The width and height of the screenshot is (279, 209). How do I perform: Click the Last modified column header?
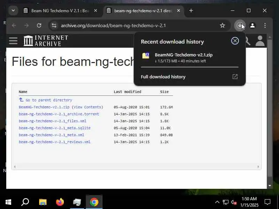[127, 92]
